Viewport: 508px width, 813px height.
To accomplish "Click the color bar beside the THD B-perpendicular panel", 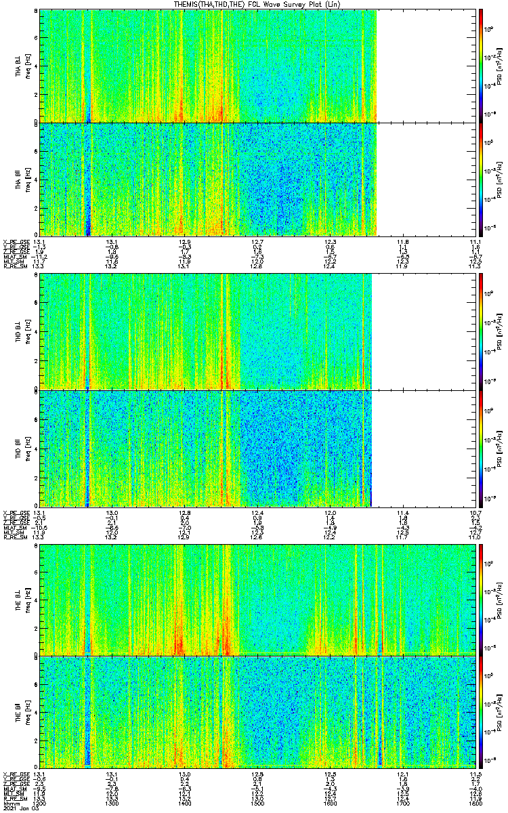I will [x=480, y=331].
